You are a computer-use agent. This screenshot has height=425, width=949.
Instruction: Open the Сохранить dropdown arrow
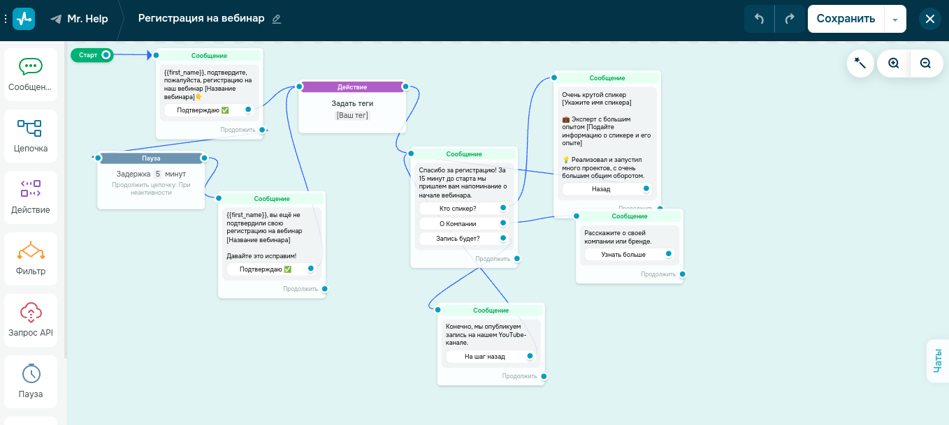pyautogui.click(x=894, y=19)
